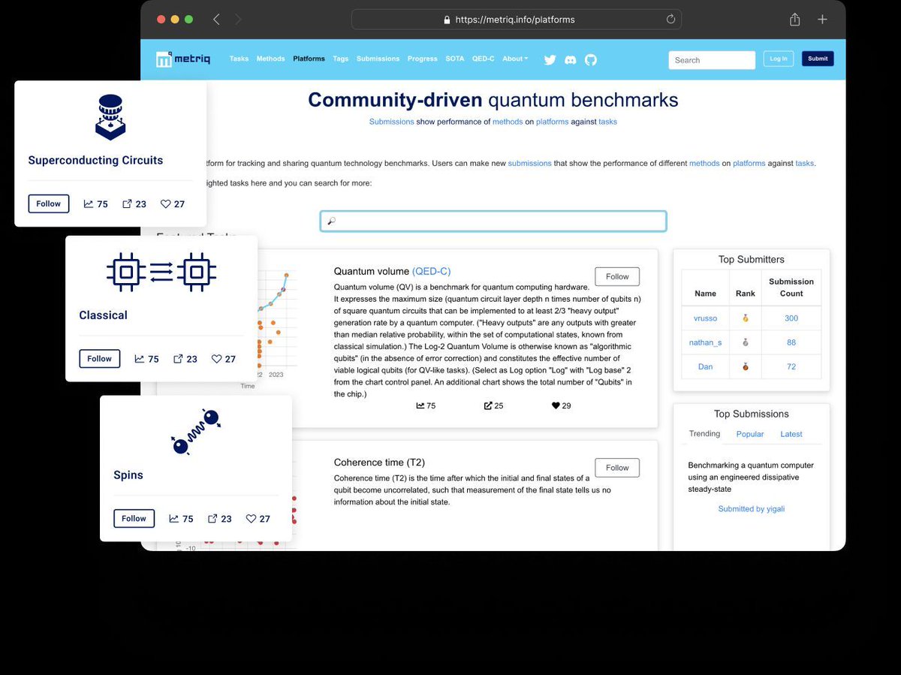Switch to the Popular submissions tab
The image size is (901, 675).
tap(749, 434)
